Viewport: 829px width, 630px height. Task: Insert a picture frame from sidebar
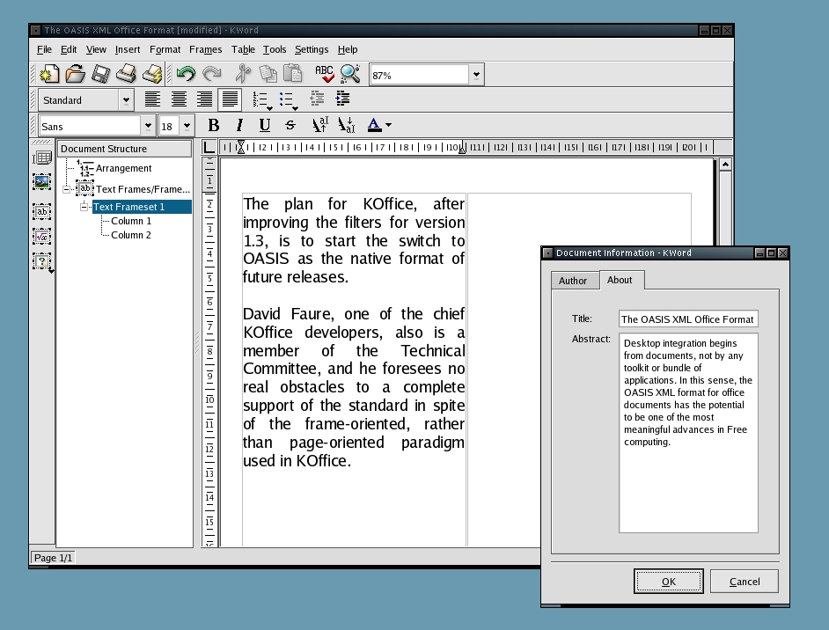41,182
